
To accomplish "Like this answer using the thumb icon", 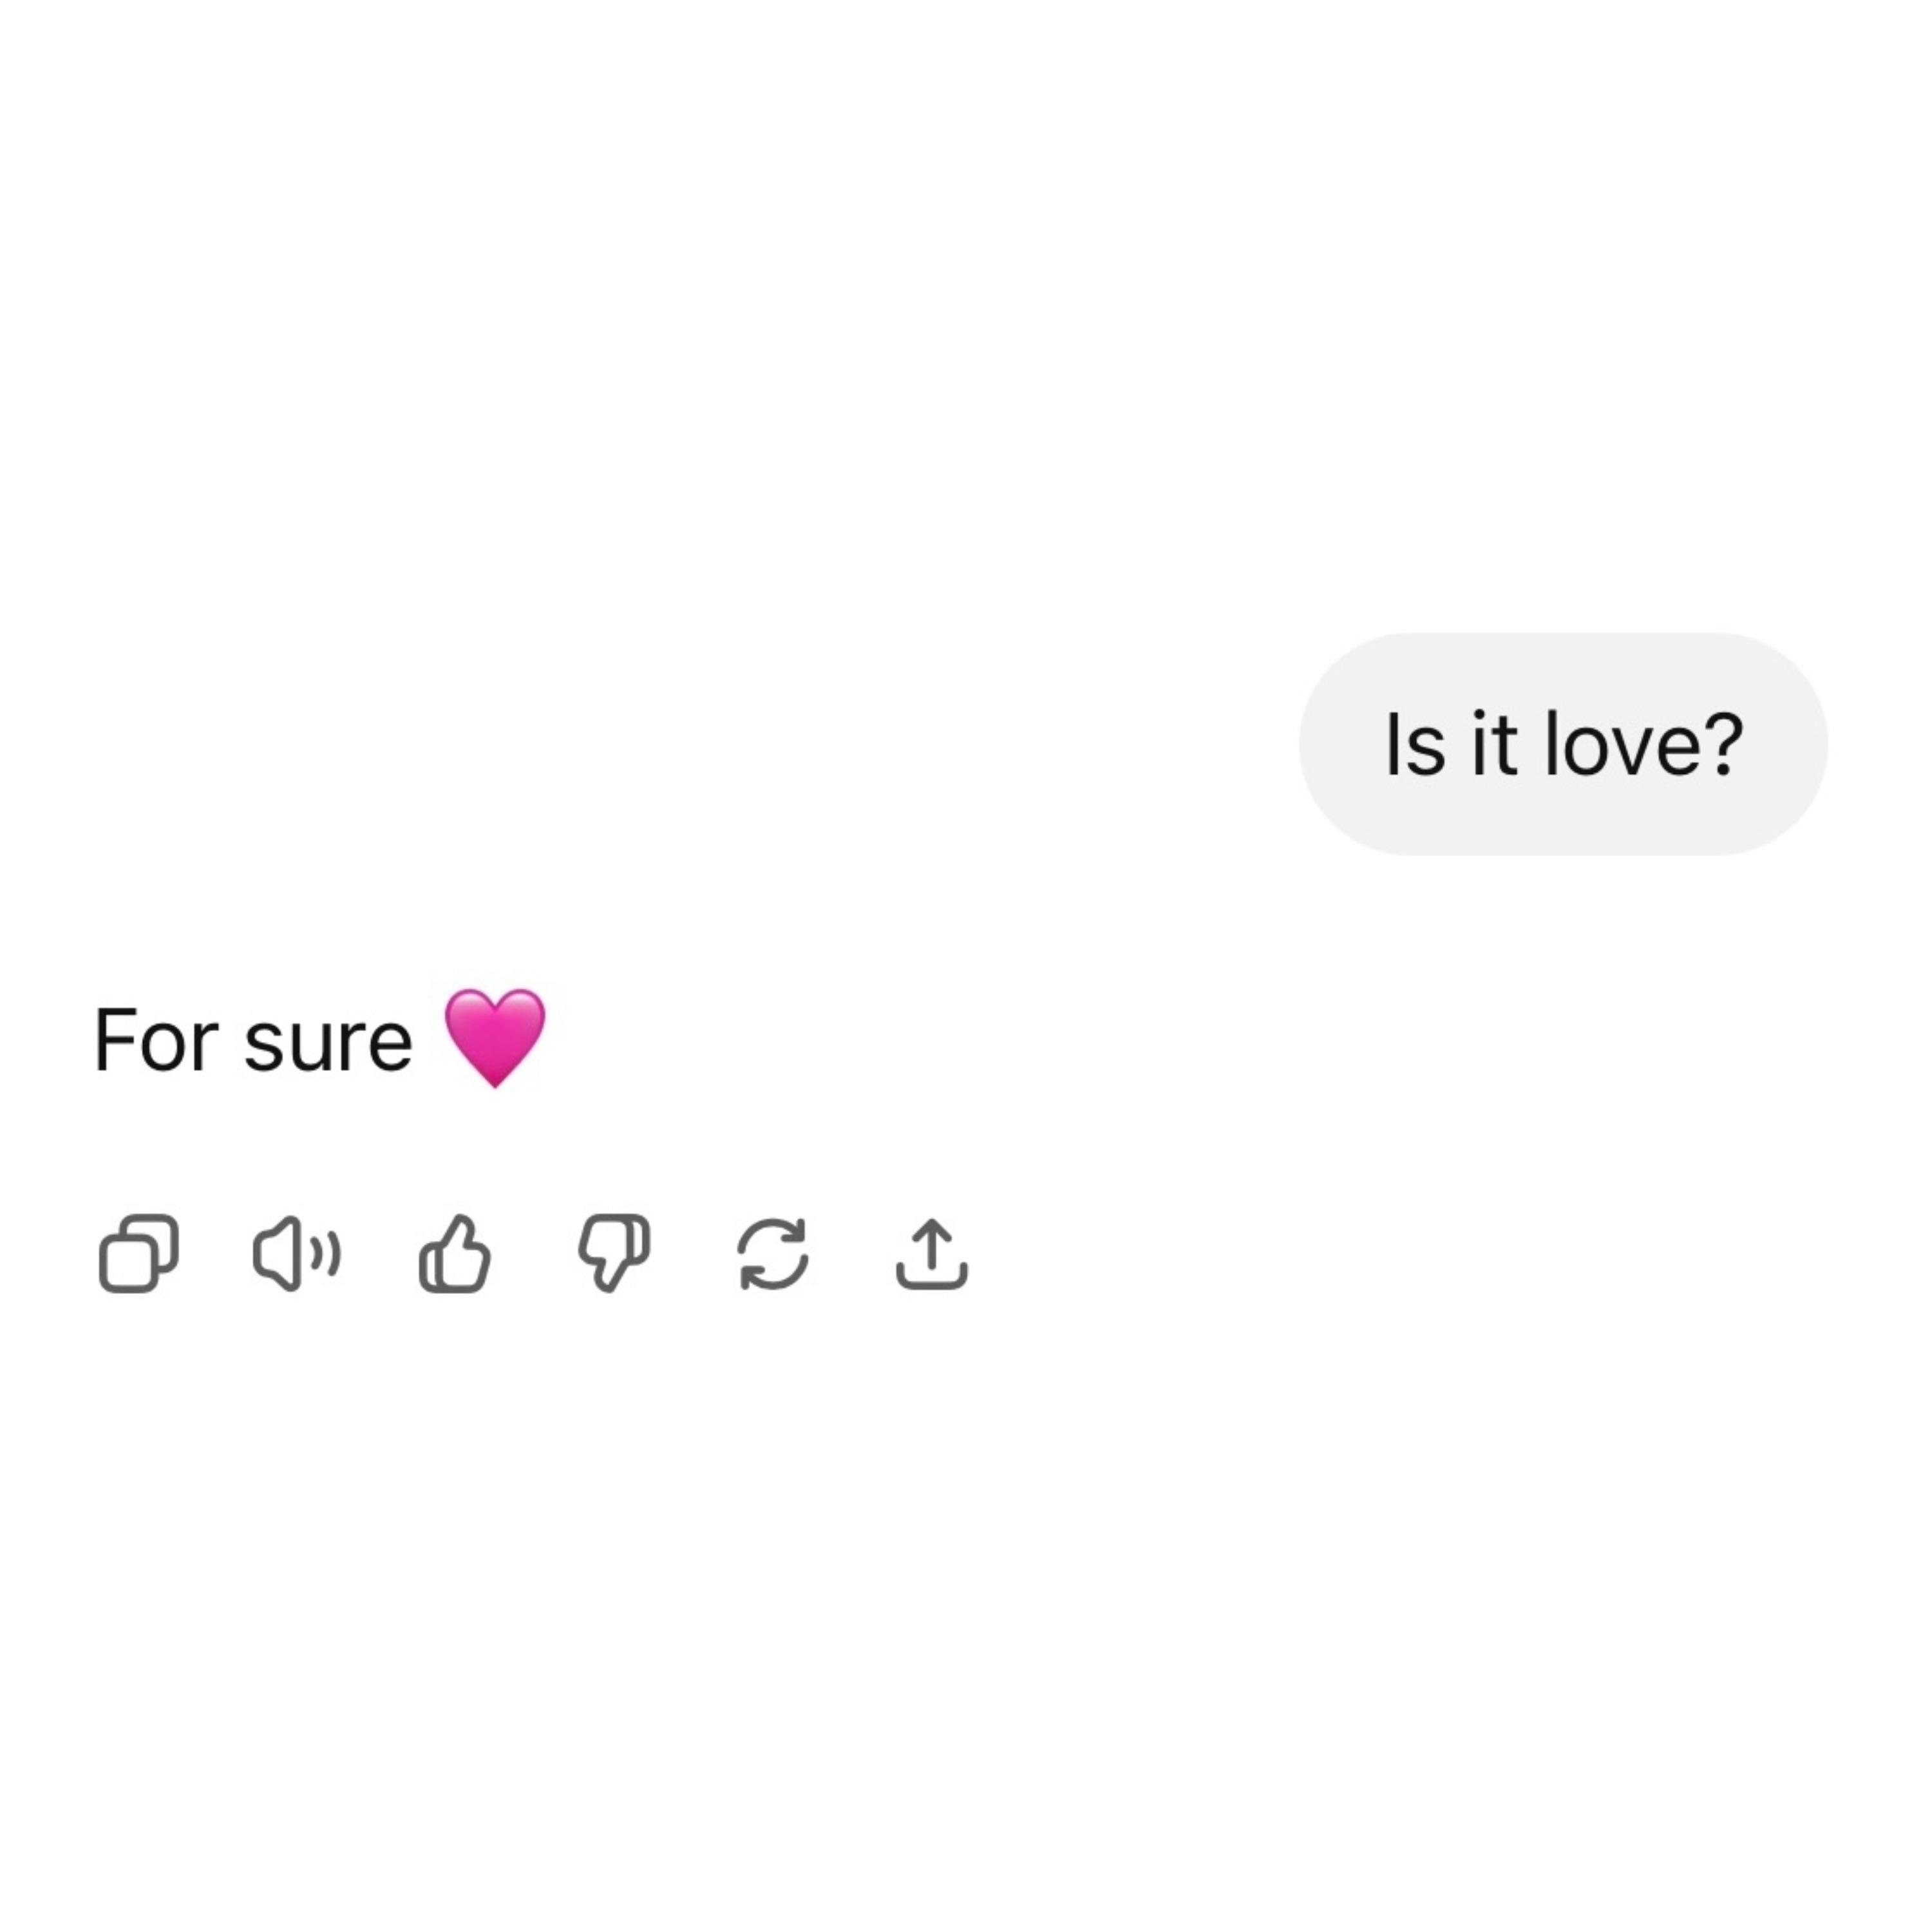I will (455, 1253).
